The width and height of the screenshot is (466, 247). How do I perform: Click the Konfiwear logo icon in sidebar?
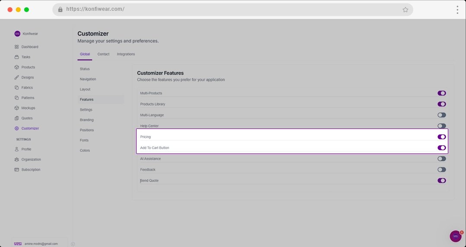pyautogui.click(x=17, y=34)
